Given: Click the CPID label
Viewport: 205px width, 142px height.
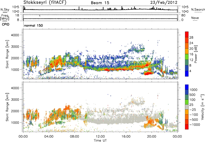Looking at the screenshot, I should coord(6,24).
